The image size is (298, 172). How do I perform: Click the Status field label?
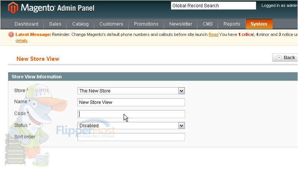21,125
